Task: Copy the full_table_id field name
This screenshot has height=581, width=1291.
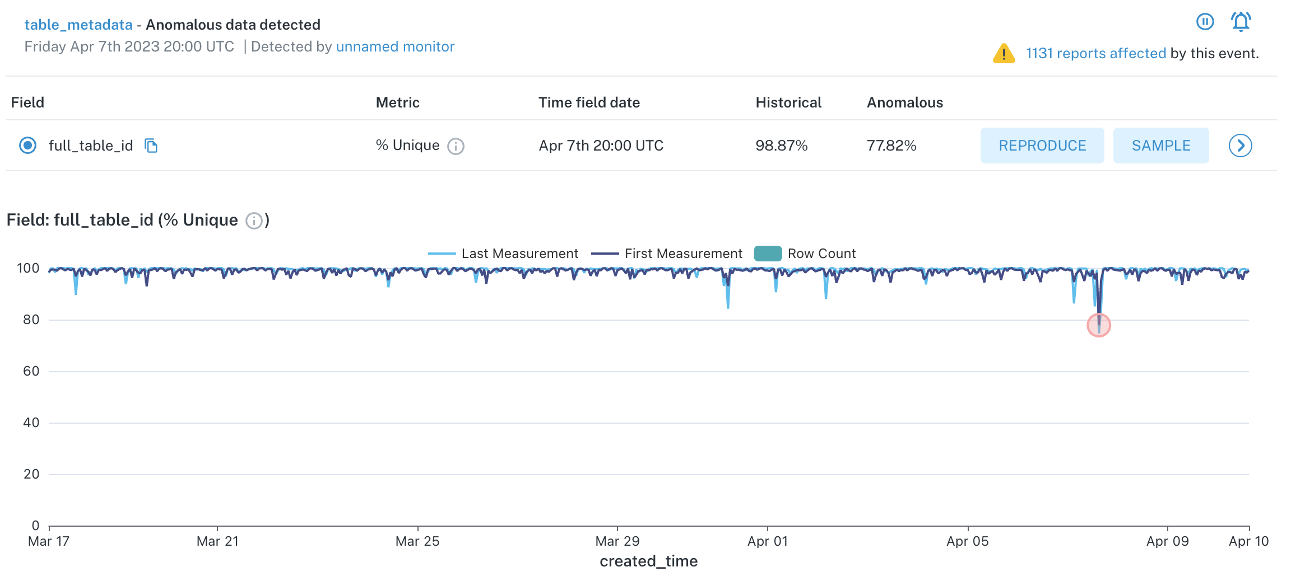Action: [x=151, y=146]
